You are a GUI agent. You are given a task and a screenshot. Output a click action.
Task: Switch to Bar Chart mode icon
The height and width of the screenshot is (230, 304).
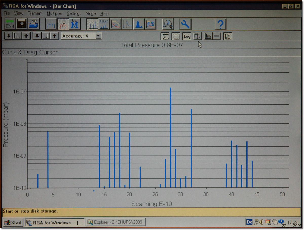[92, 24]
